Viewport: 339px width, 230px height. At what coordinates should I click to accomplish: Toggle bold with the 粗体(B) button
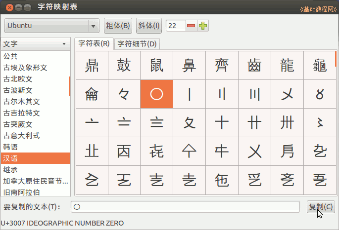[118, 26]
